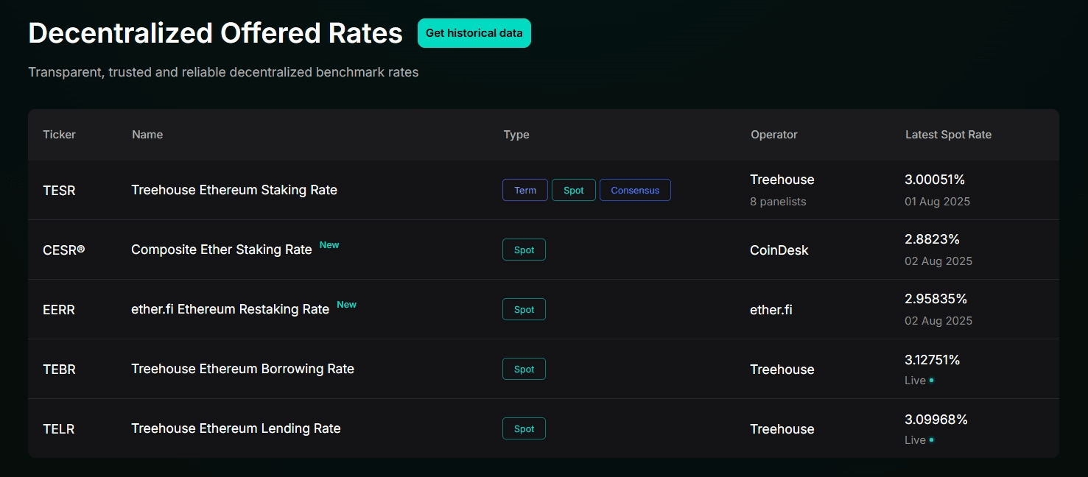Click the 3.12751% rate value
The height and width of the screenshot is (477, 1088).
tap(933, 360)
